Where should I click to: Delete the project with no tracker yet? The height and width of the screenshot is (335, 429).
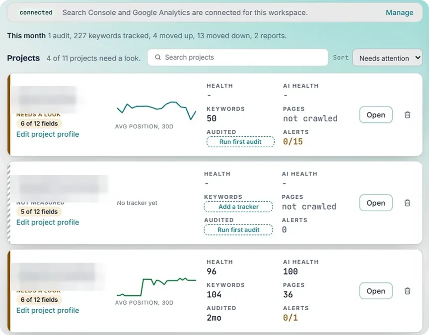click(x=407, y=203)
